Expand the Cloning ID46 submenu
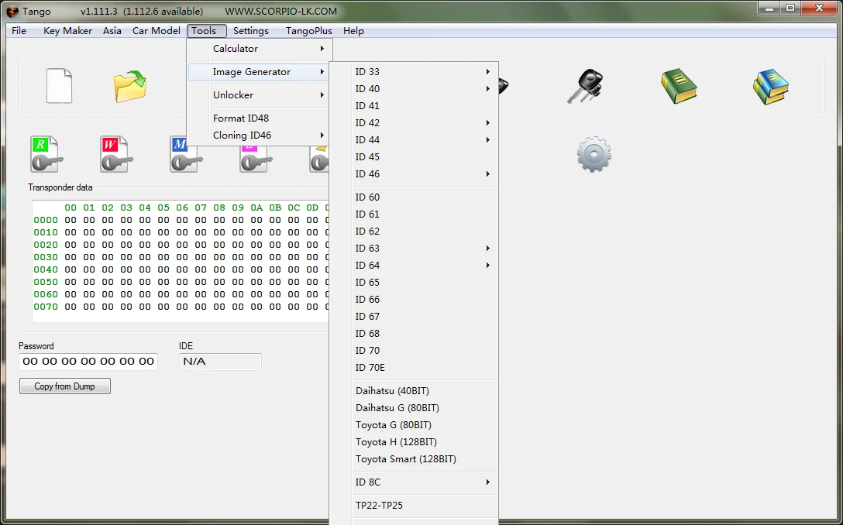Screen dimensions: 843x525 click(260, 135)
